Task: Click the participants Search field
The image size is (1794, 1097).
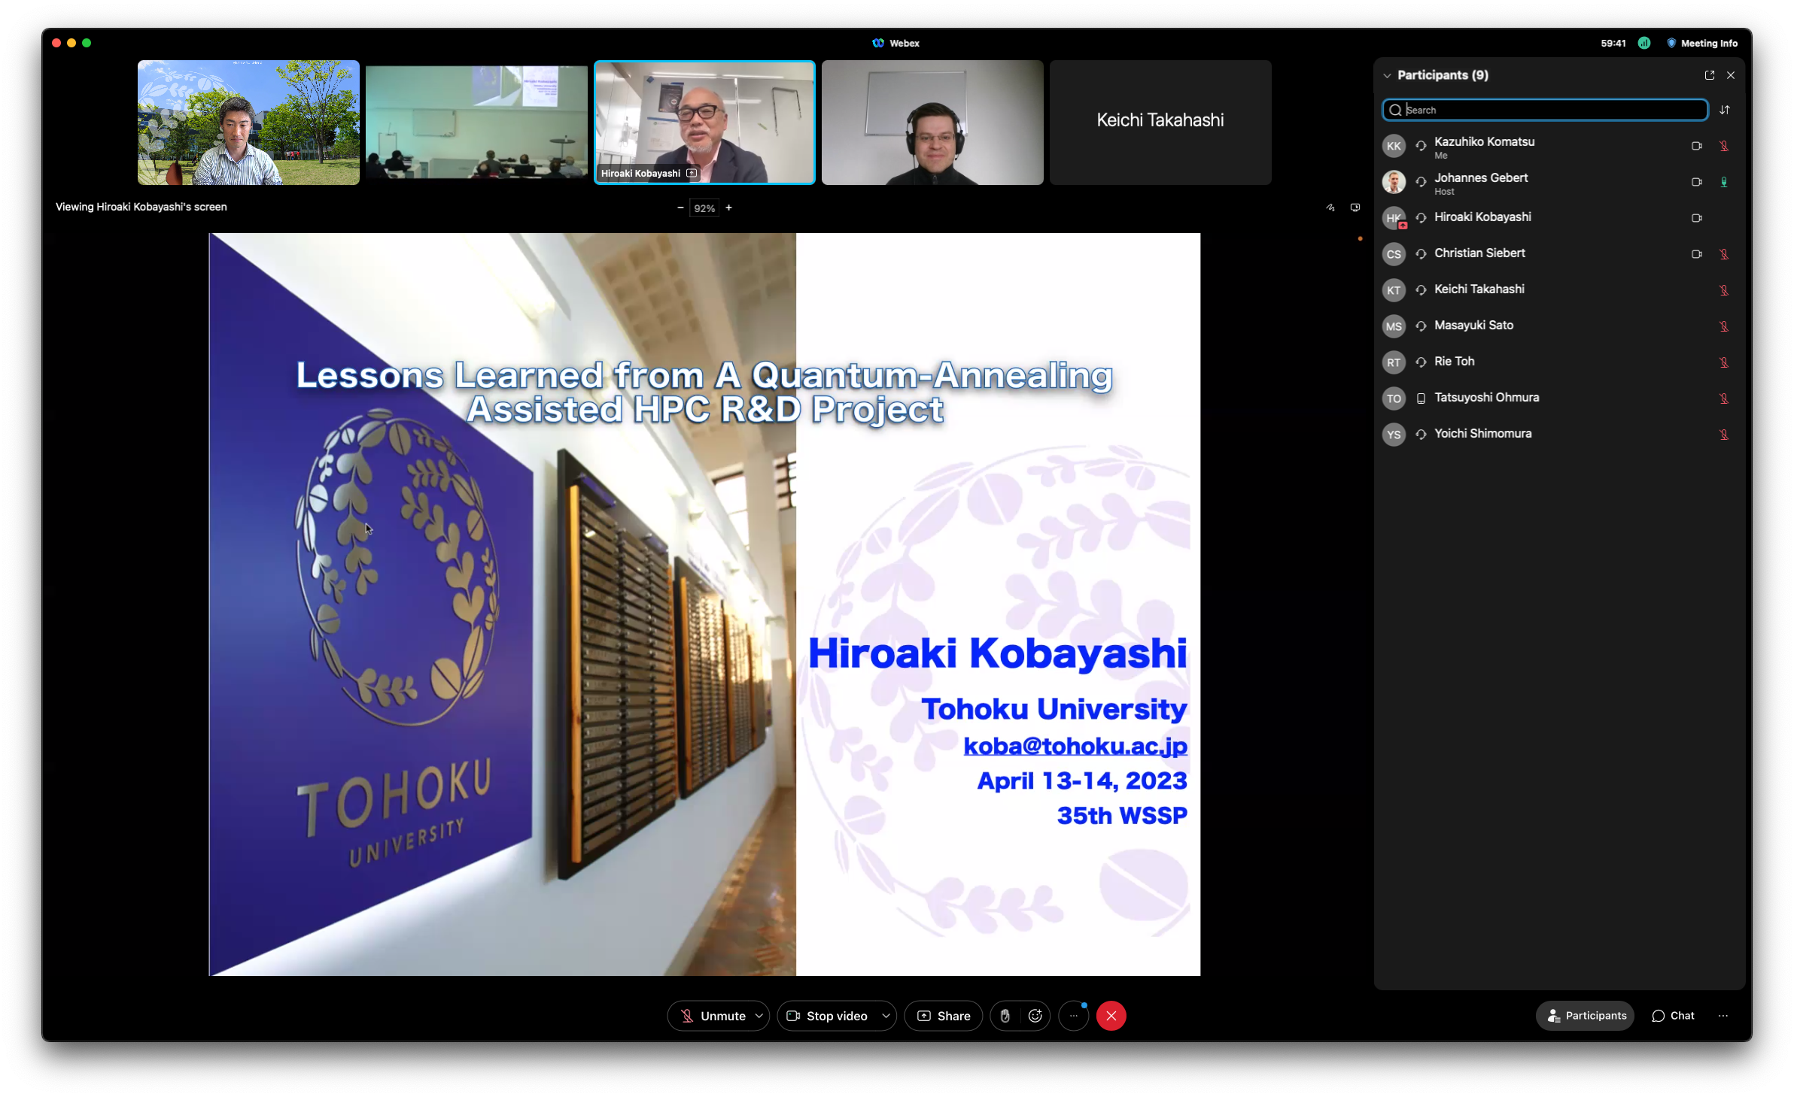Action: tap(1545, 110)
